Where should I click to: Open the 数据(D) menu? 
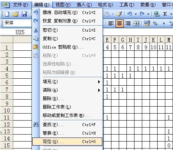pos(148,5)
